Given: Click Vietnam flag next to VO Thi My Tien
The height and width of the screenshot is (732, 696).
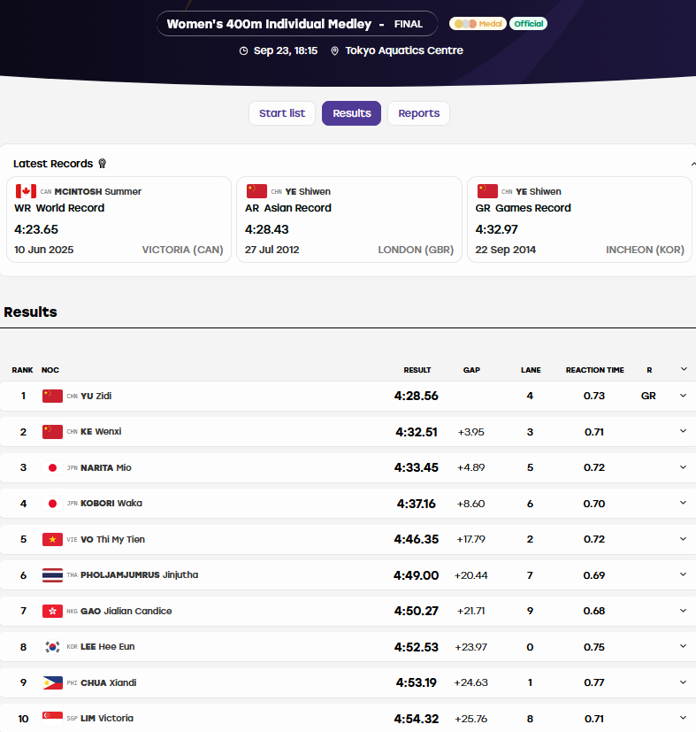Looking at the screenshot, I should (52, 539).
